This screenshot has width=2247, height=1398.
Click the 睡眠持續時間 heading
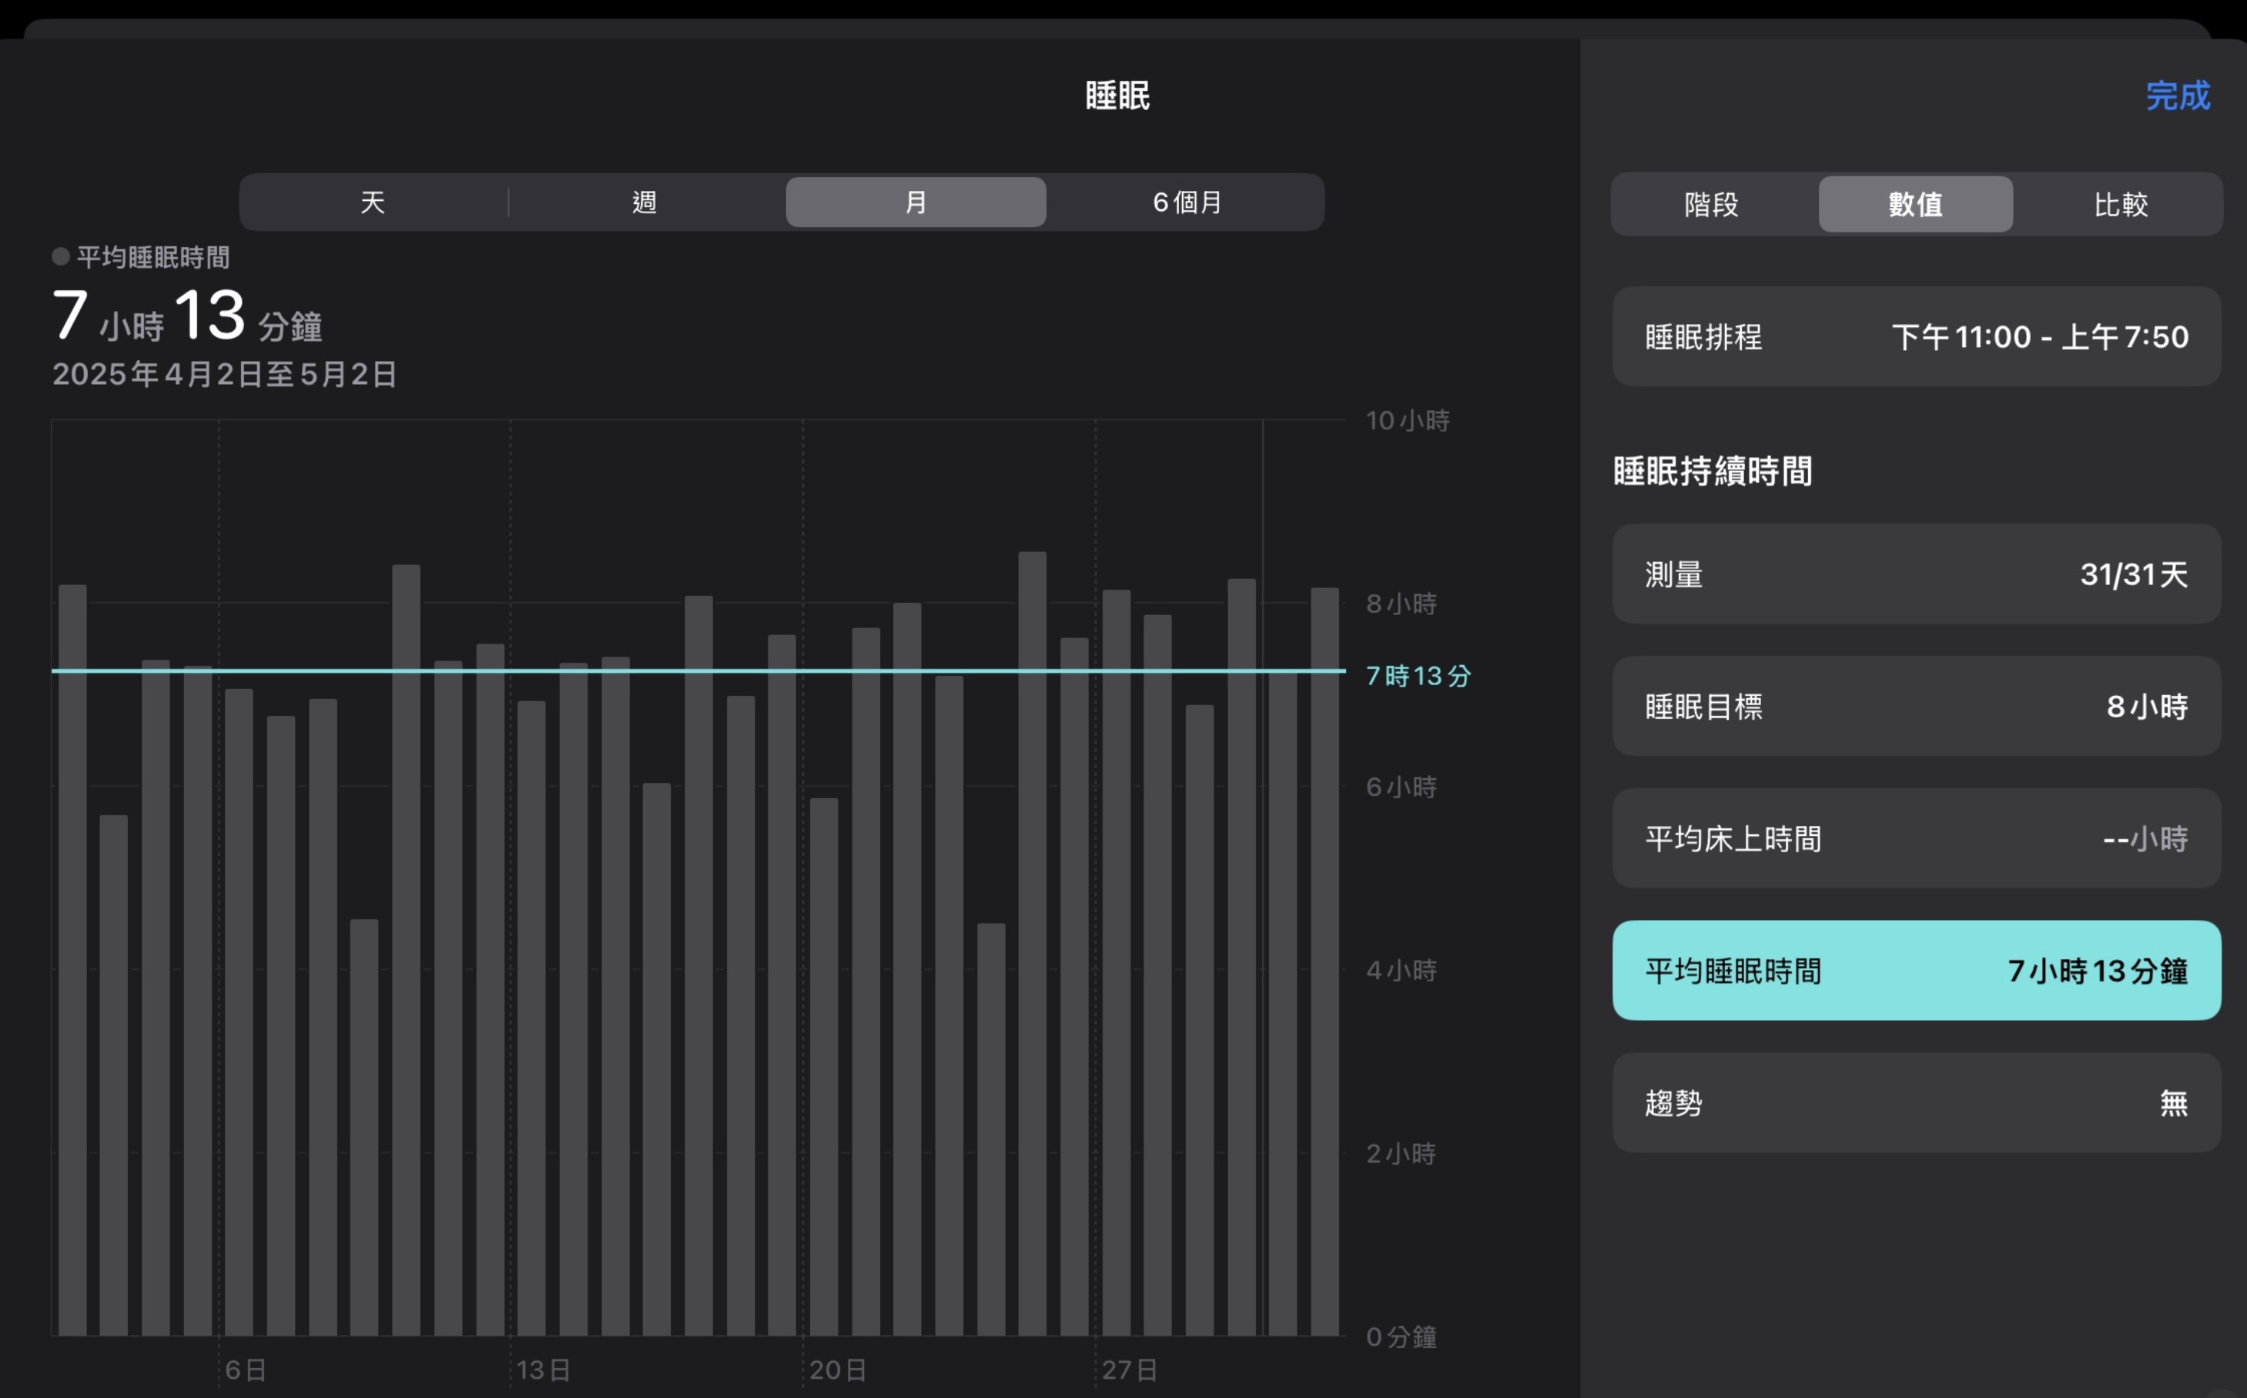(x=1713, y=470)
